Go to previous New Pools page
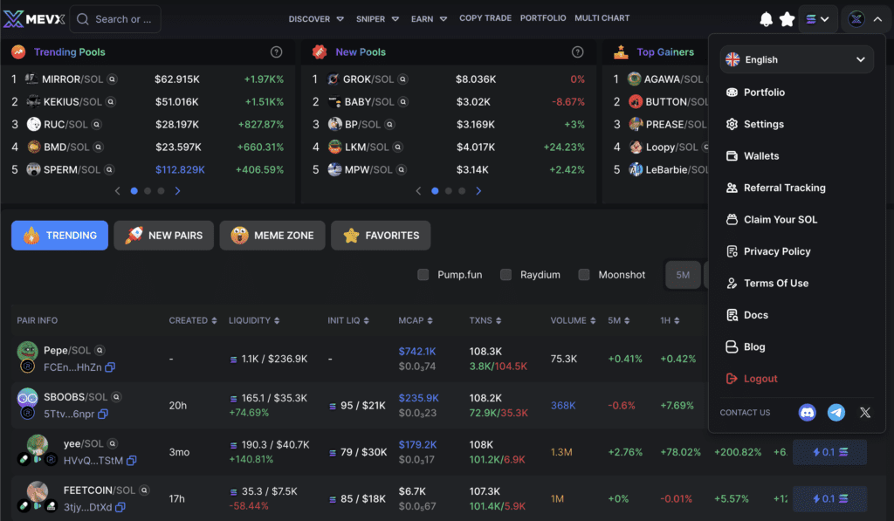The height and width of the screenshot is (521, 894). [x=418, y=191]
